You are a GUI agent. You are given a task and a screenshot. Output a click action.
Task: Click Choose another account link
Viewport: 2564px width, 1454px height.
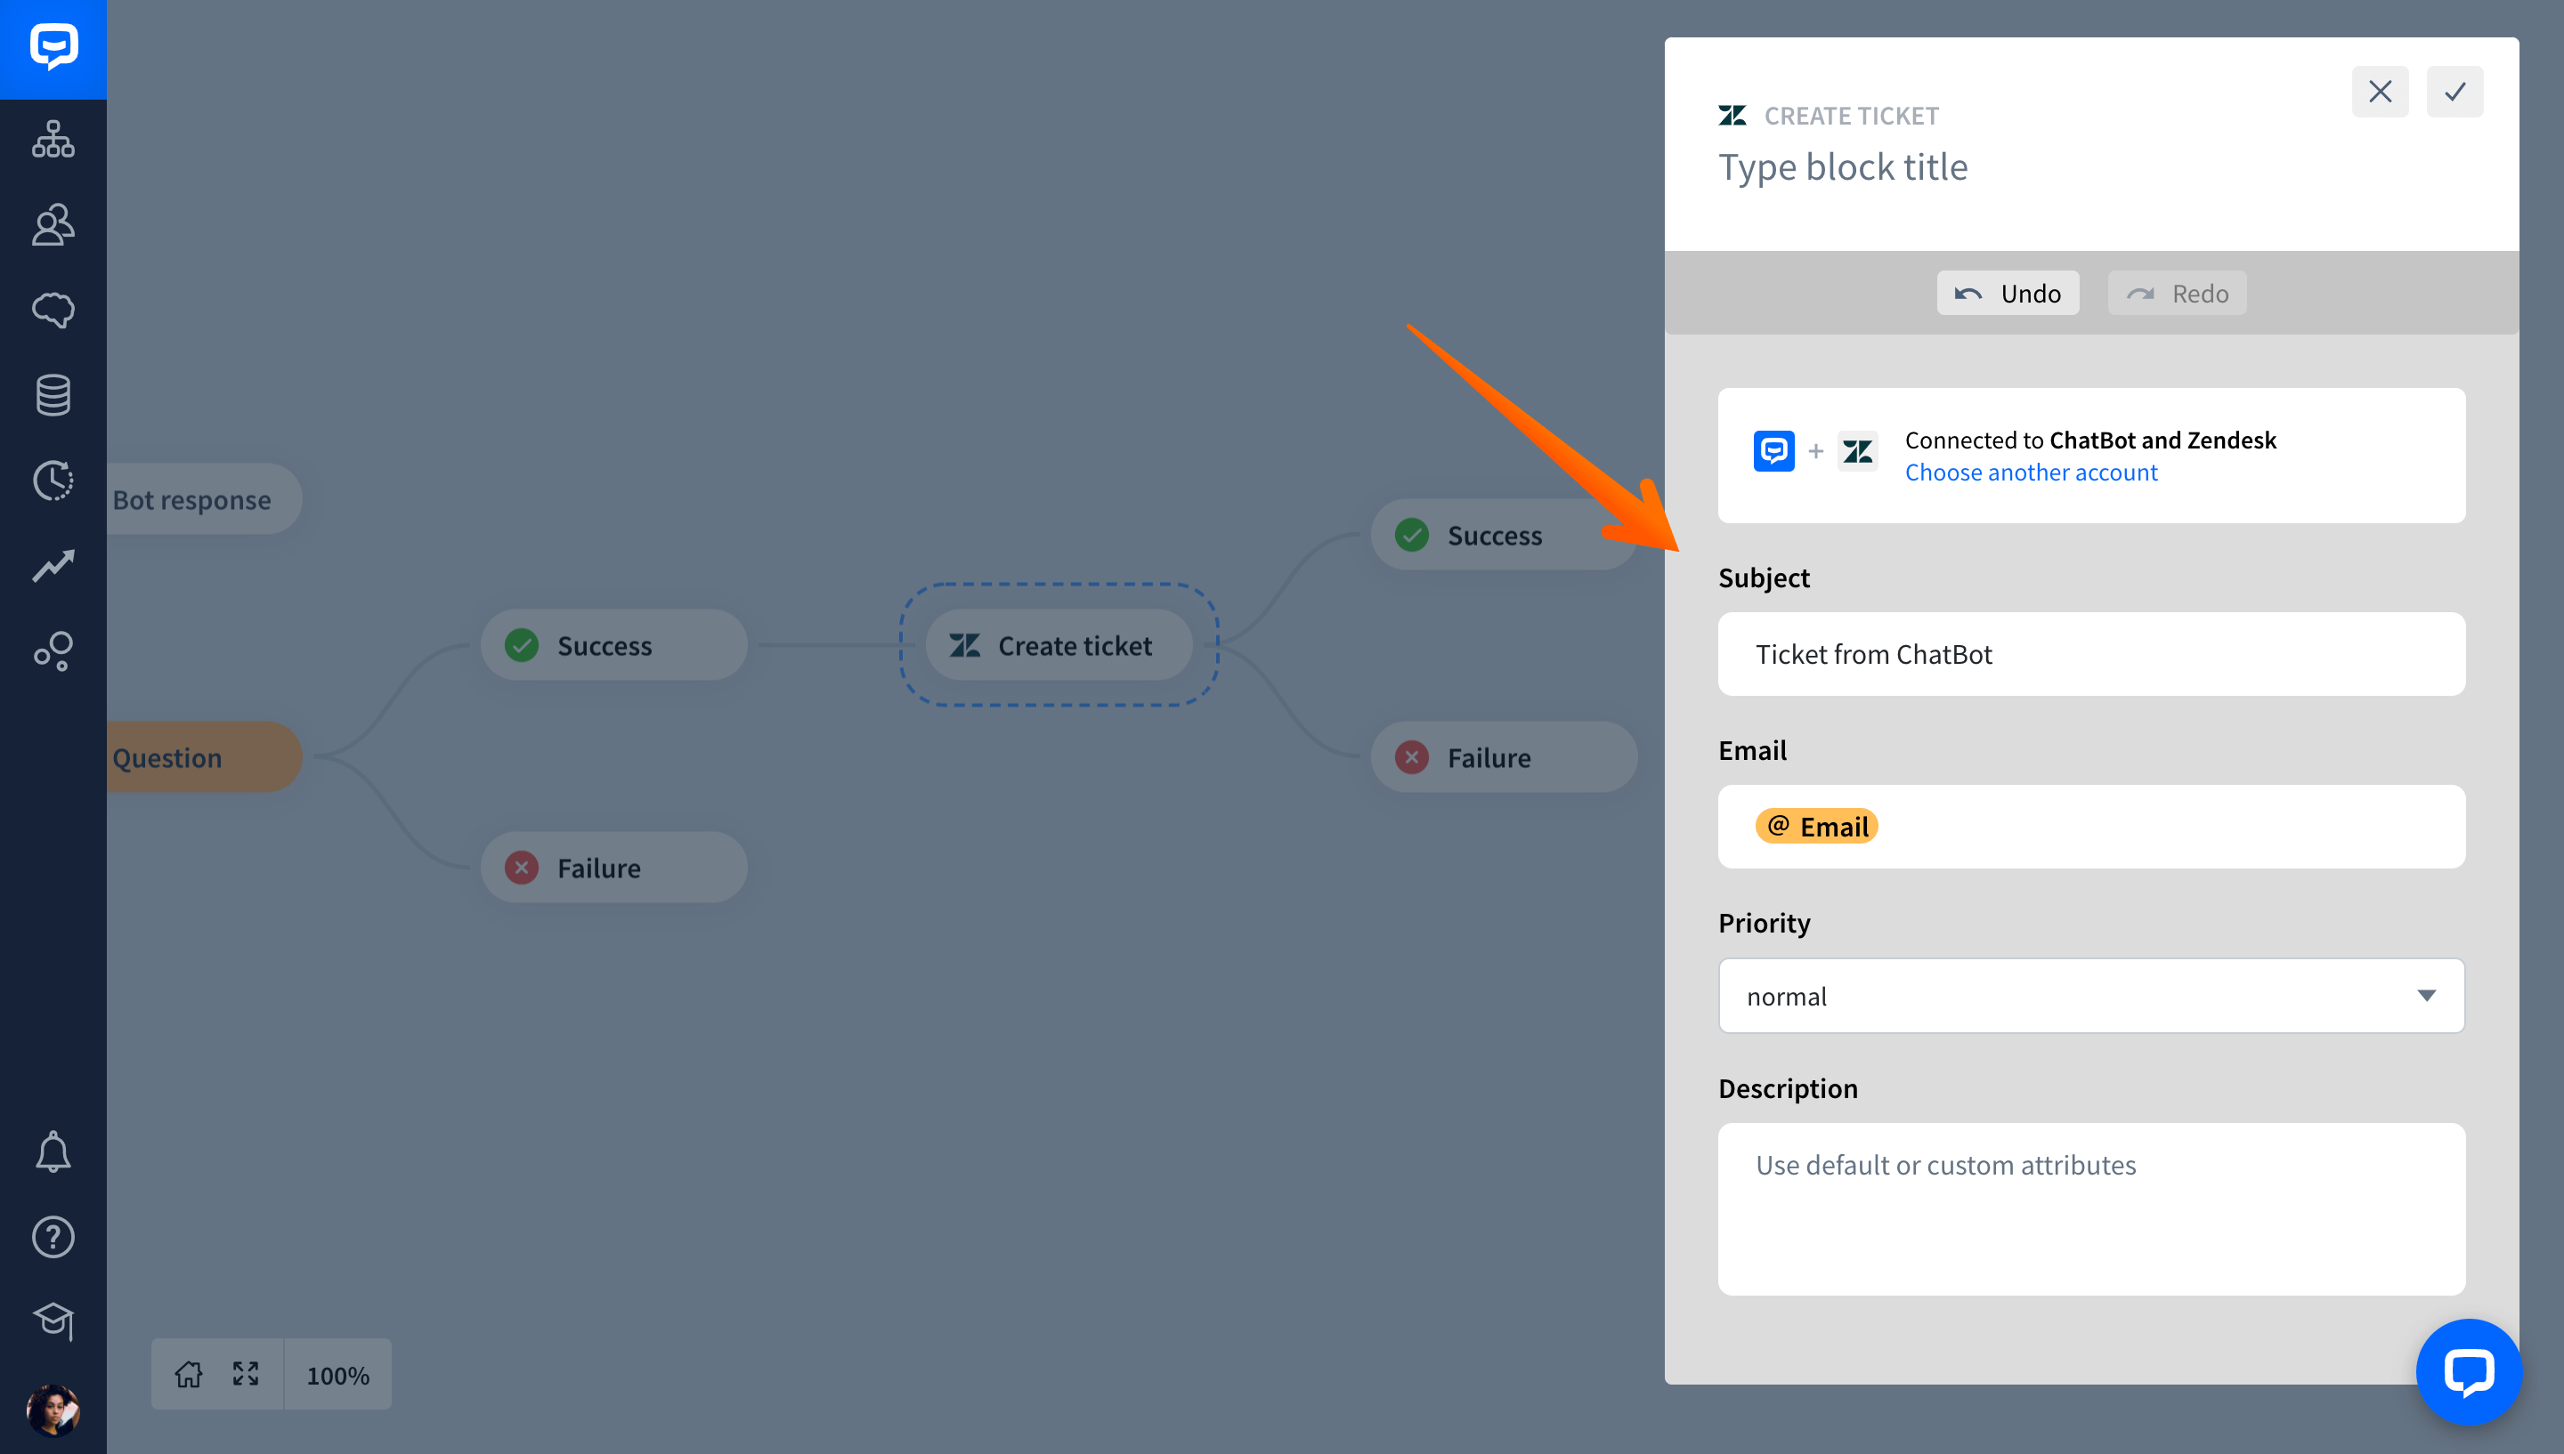pos(2031,472)
